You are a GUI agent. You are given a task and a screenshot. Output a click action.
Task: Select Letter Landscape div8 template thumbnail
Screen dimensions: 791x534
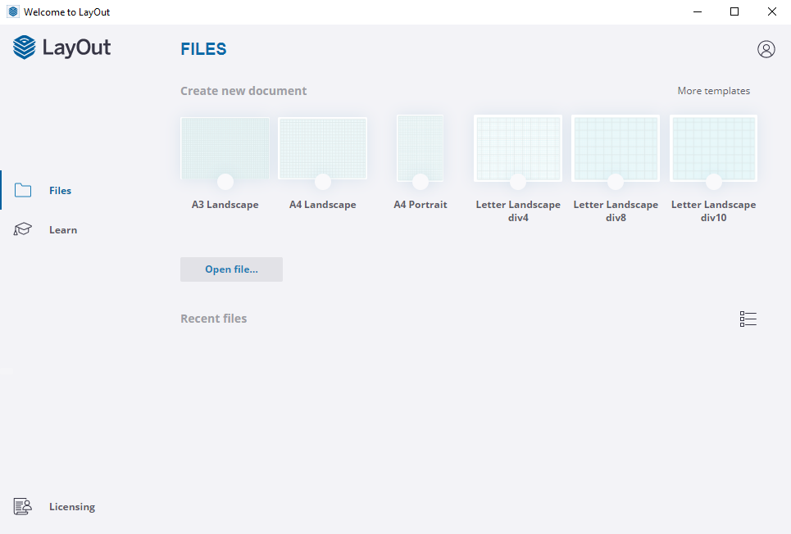[616, 148]
